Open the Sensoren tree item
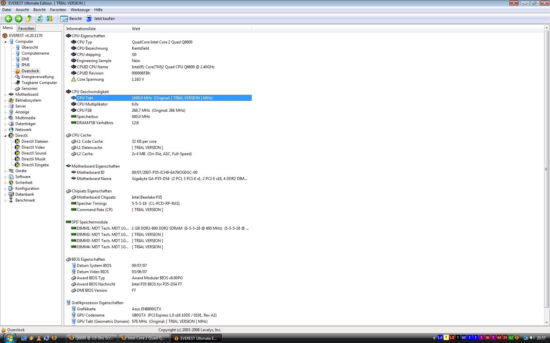 pyautogui.click(x=29, y=89)
